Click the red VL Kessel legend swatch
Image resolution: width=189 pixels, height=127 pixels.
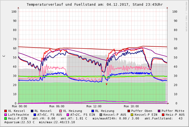tap(6, 111)
